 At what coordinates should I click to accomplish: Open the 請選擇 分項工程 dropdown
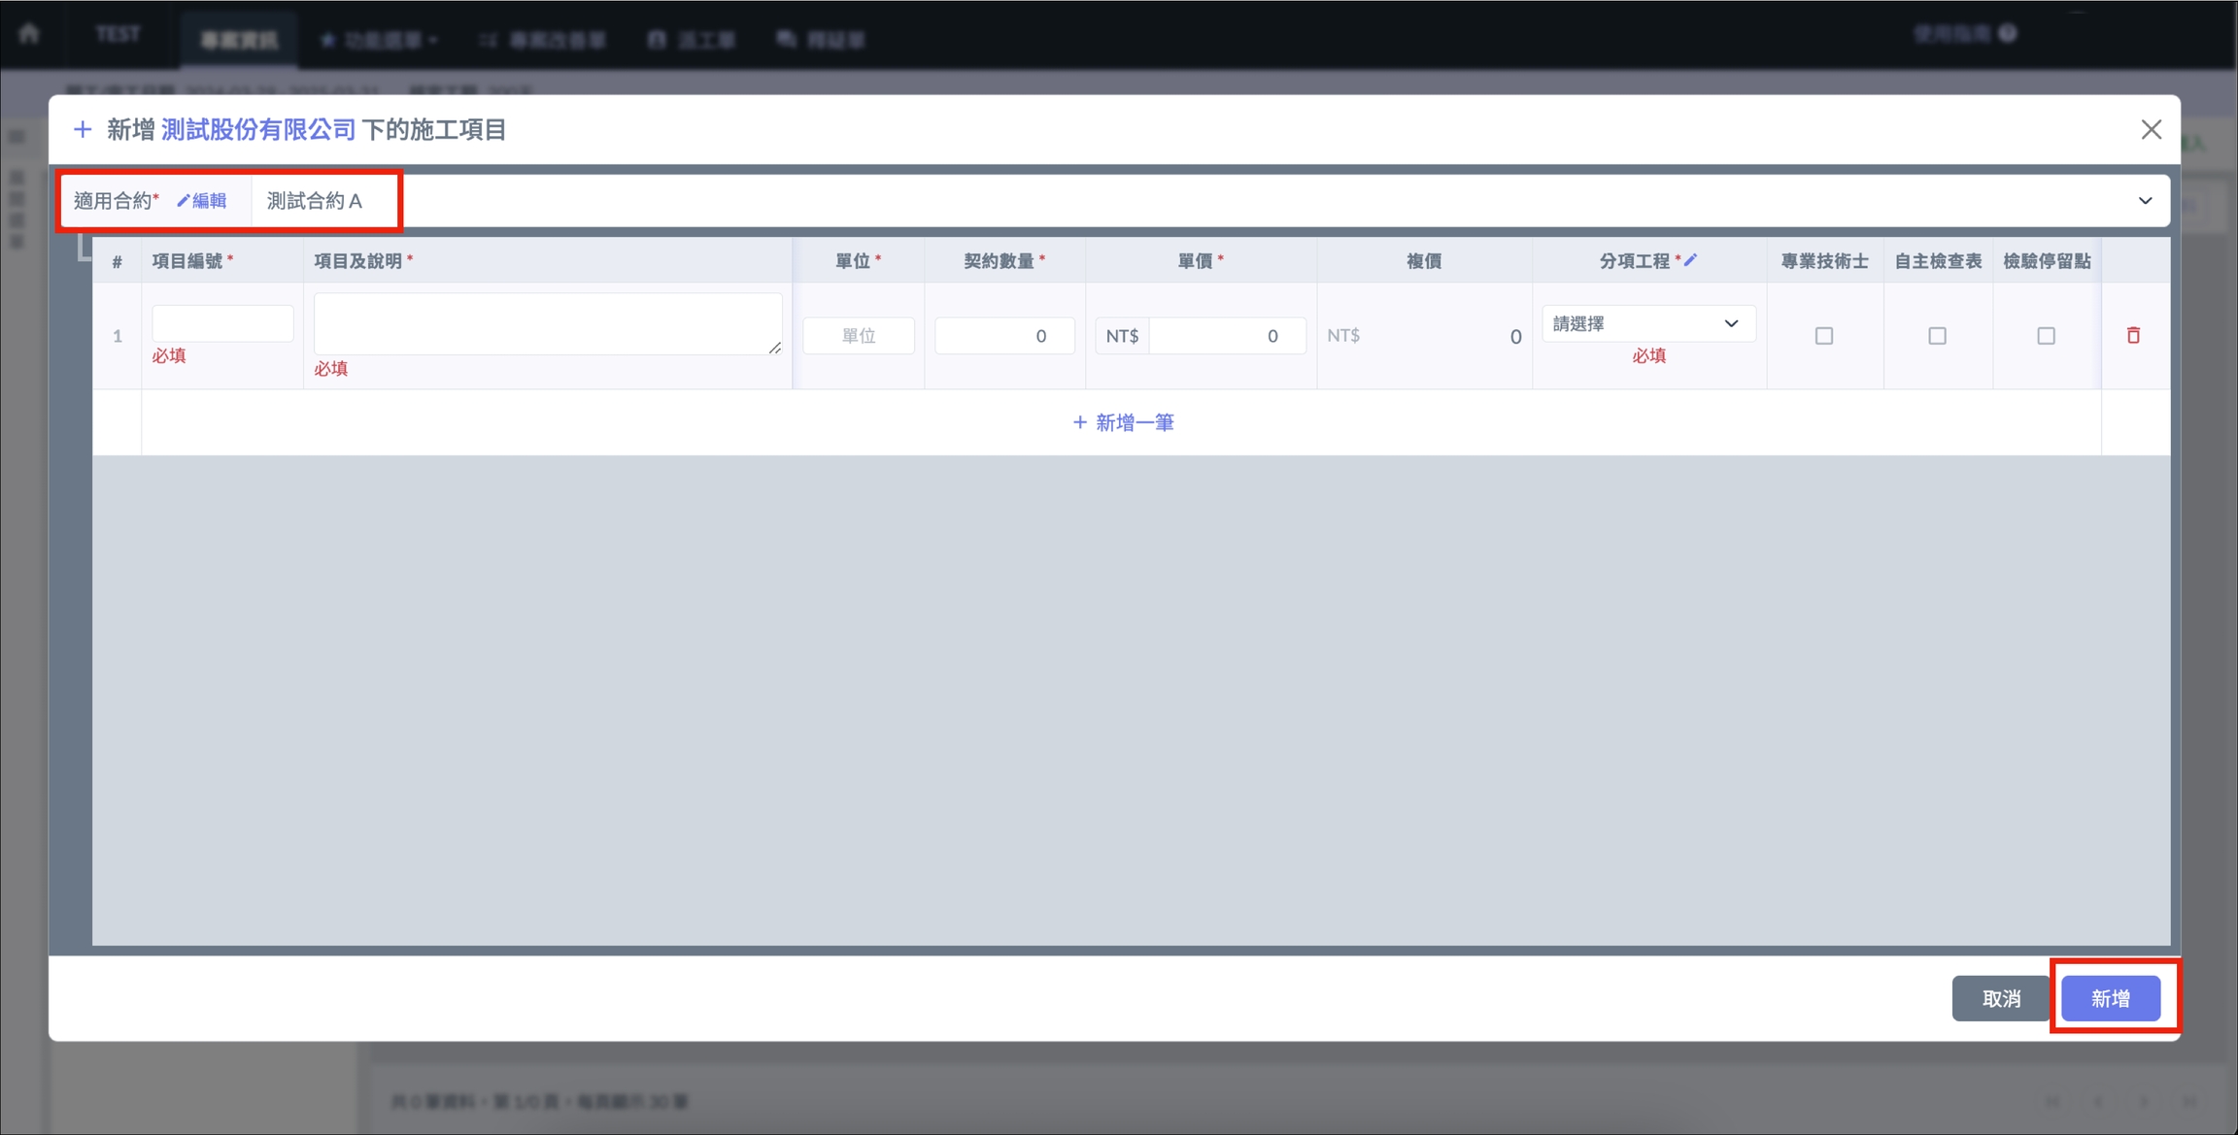(1647, 323)
